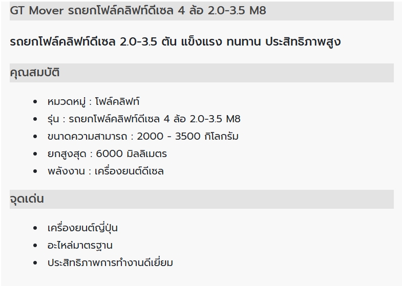402x286 pixels.
Task: Click the M8 text in the title bar
Action: pyautogui.click(x=257, y=11)
